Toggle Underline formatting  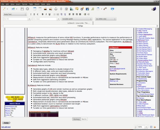(50, 14)
